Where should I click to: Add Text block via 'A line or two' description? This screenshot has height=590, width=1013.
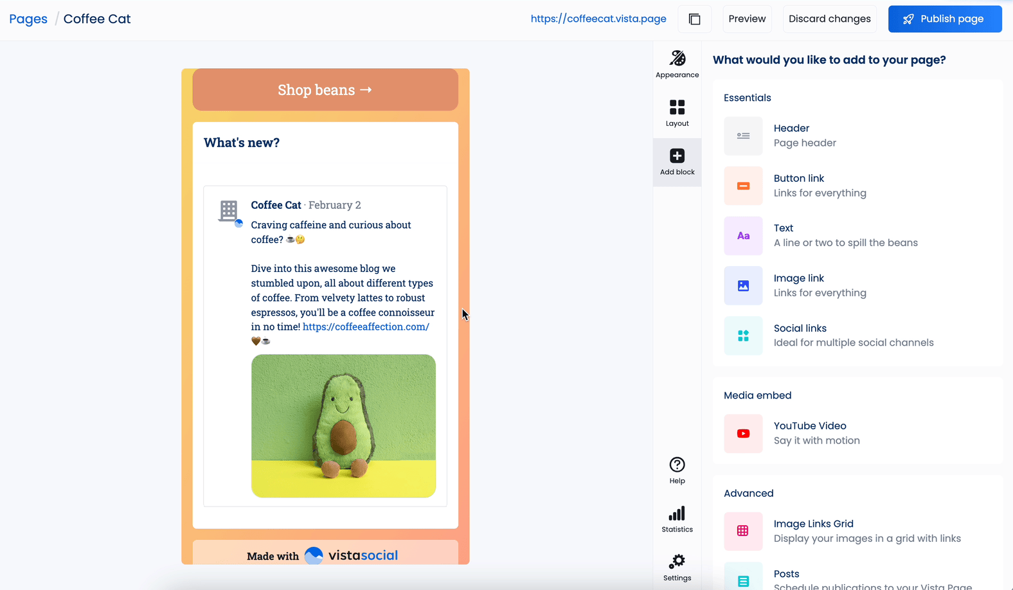(846, 243)
